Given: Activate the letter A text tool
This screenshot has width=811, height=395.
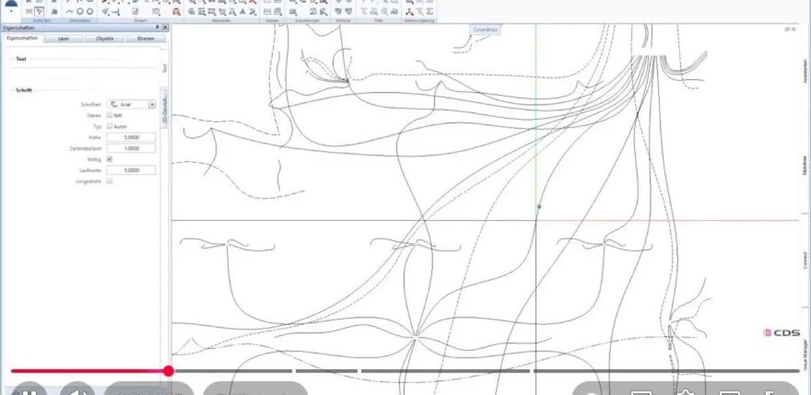Looking at the screenshot, I should pyautogui.click(x=242, y=11).
